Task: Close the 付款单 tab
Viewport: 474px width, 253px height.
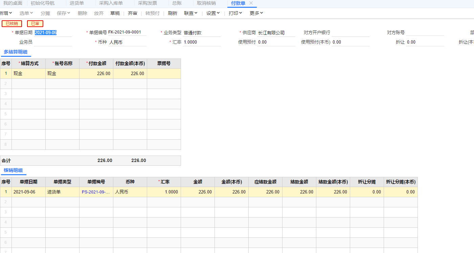Action: [x=251, y=3]
